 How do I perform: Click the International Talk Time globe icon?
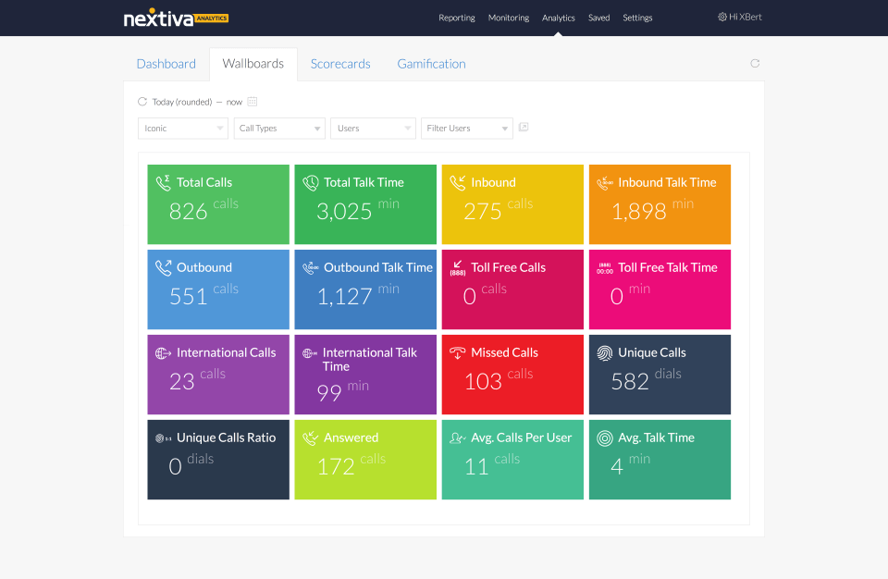310,353
